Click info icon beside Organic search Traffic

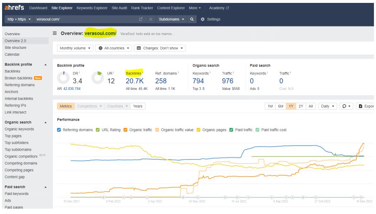click(233, 72)
